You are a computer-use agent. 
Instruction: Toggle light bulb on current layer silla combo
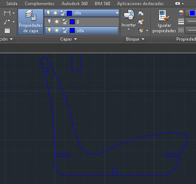(48, 13)
